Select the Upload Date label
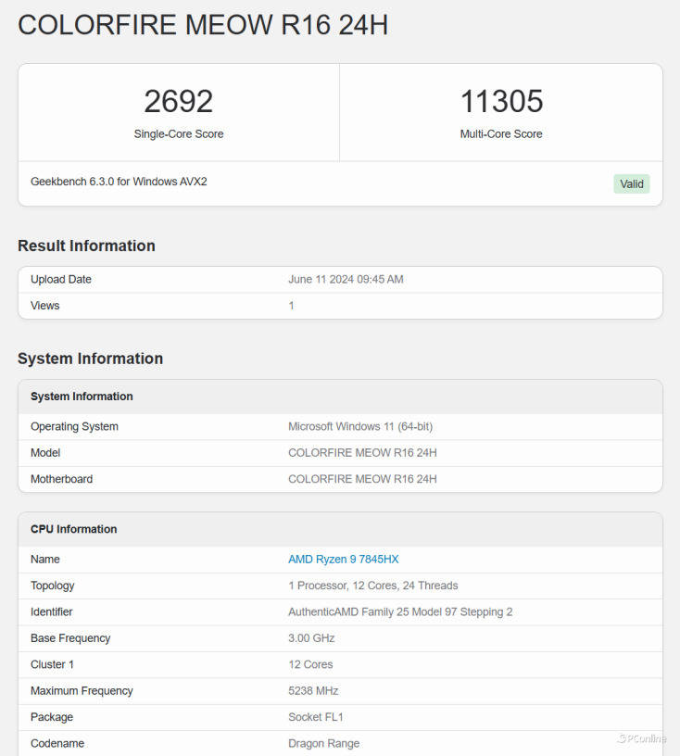 [x=61, y=280]
